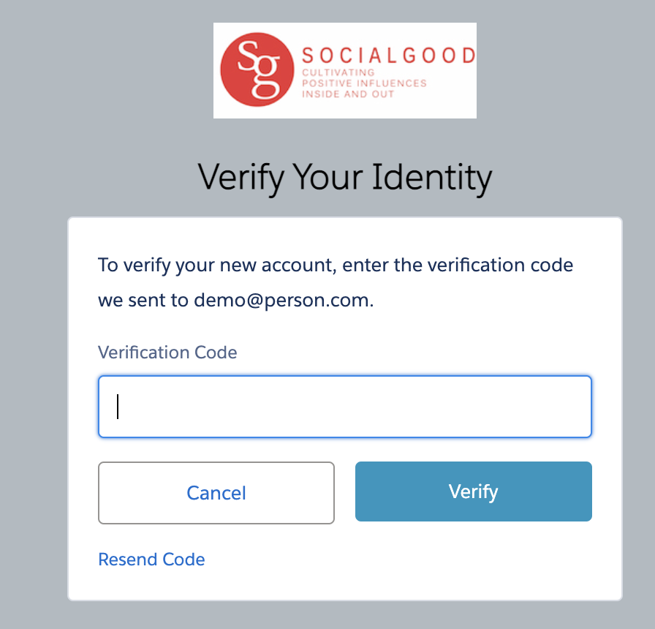Click the word 'Verify' in the page heading
The height and width of the screenshot is (629, 655).
point(241,177)
